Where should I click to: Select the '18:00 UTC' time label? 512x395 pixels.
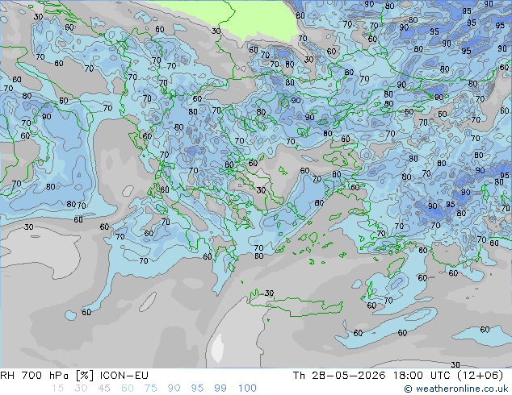point(422,376)
